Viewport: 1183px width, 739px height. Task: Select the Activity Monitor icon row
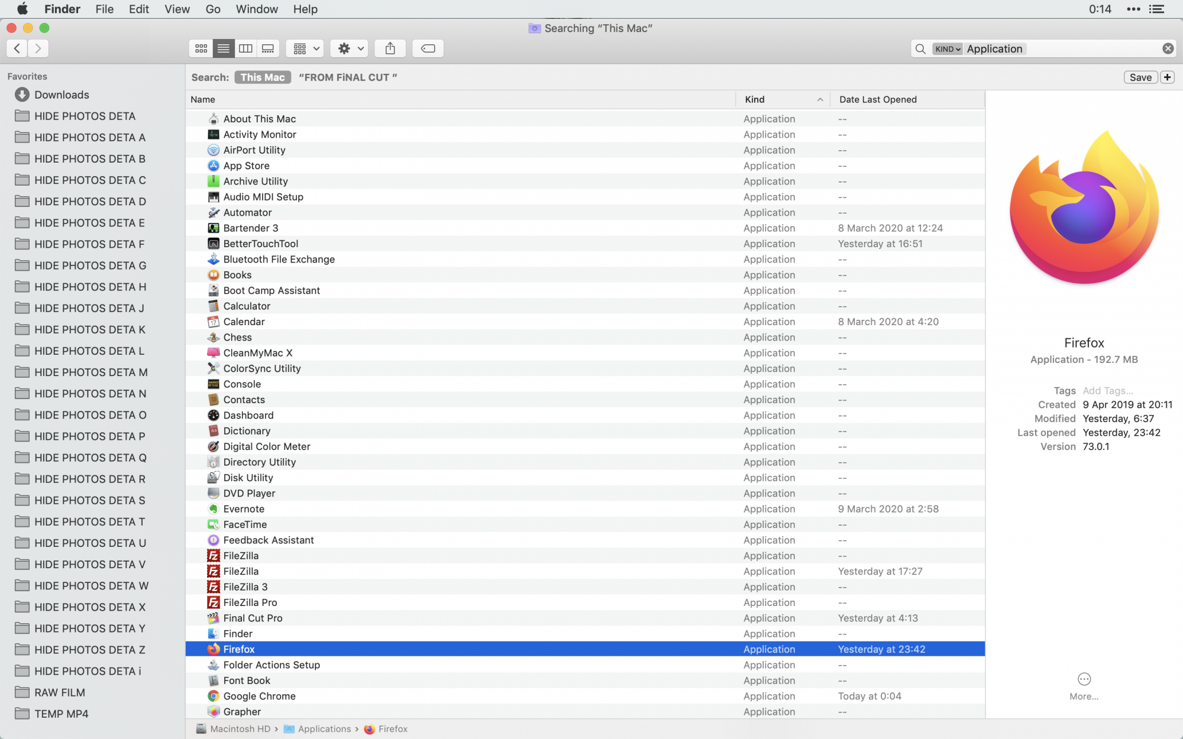pos(585,134)
